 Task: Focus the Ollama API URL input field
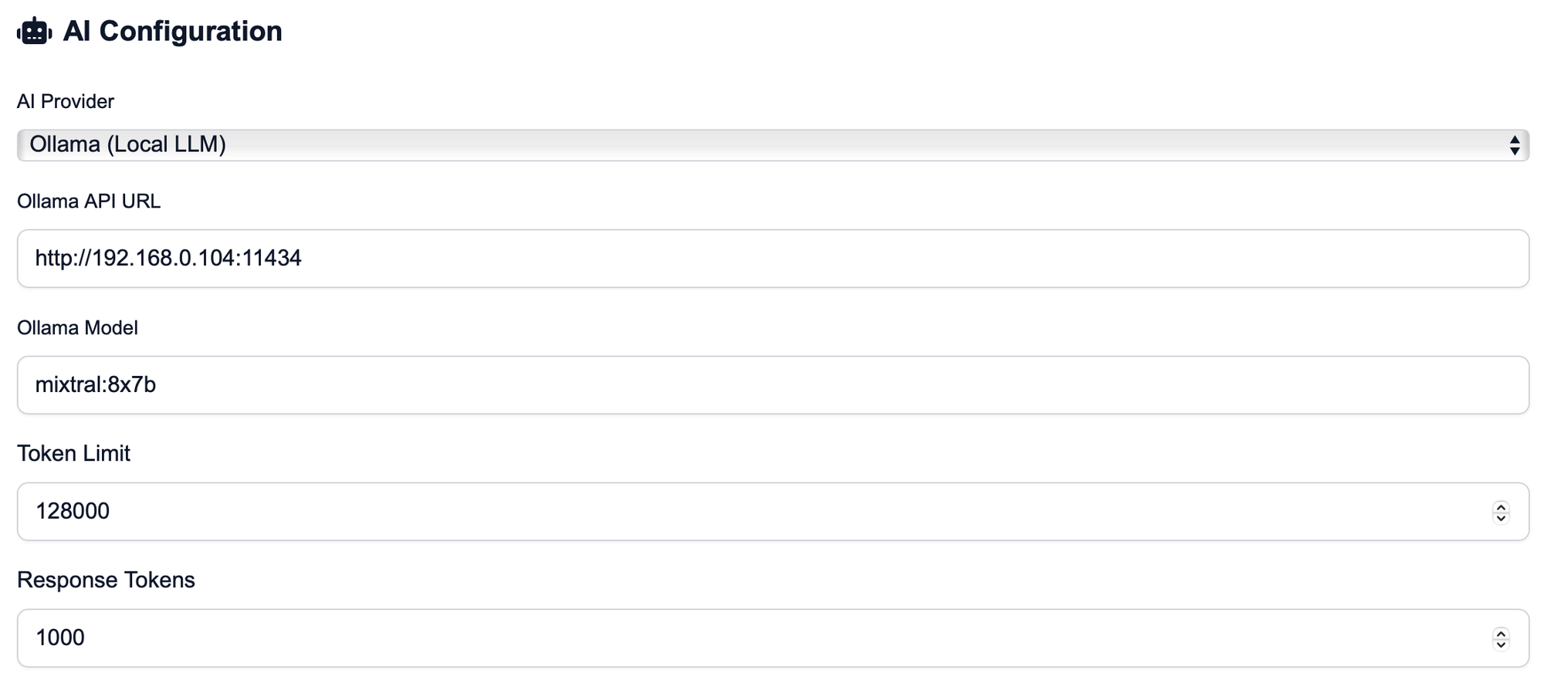[773, 259]
